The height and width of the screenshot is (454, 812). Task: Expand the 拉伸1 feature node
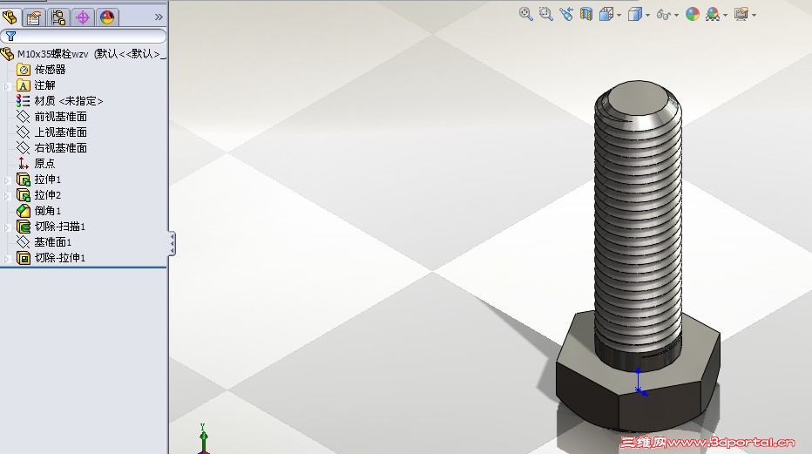(7, 180)
